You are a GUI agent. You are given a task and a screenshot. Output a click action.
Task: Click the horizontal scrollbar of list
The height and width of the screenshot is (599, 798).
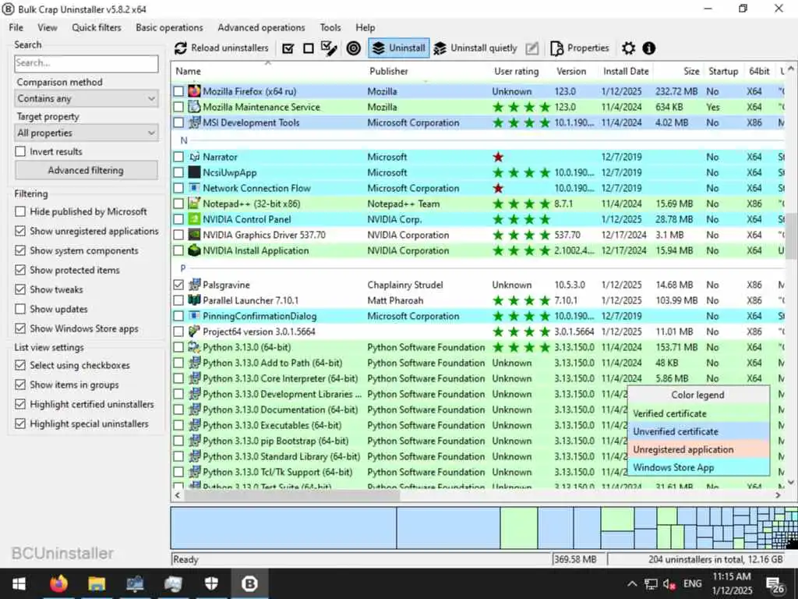point(292,494)
